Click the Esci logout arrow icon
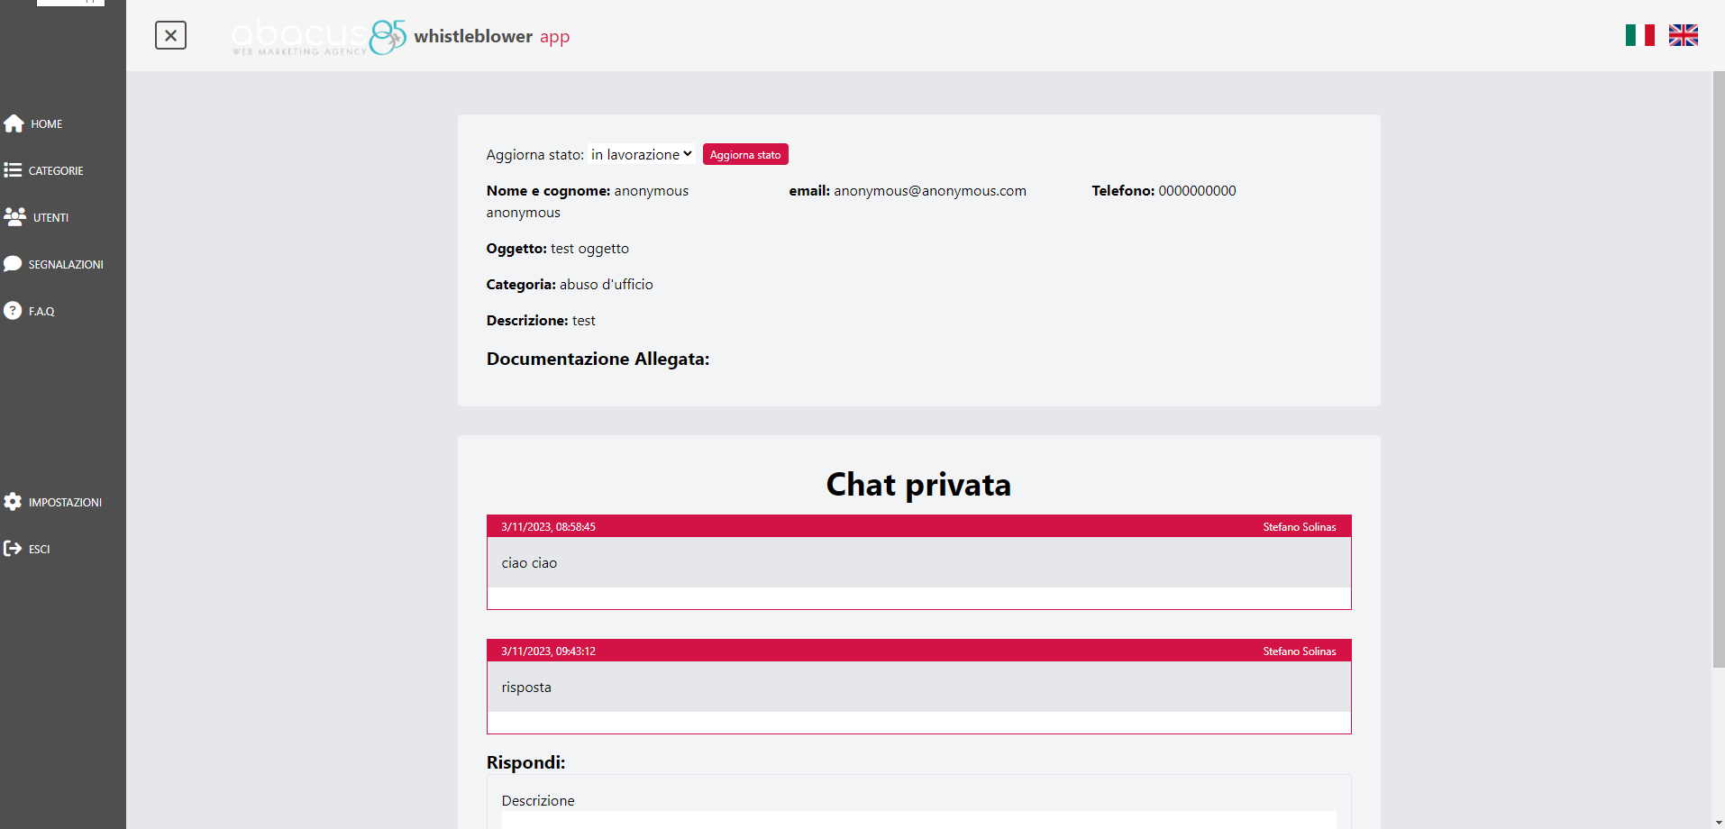Viewport: 1725px width, 829px height. (x=13, y=549)
